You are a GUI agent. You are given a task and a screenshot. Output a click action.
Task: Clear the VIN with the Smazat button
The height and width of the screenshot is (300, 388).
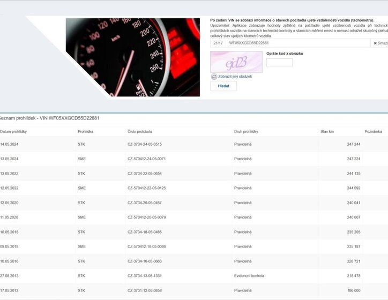(x=379, y=43)
